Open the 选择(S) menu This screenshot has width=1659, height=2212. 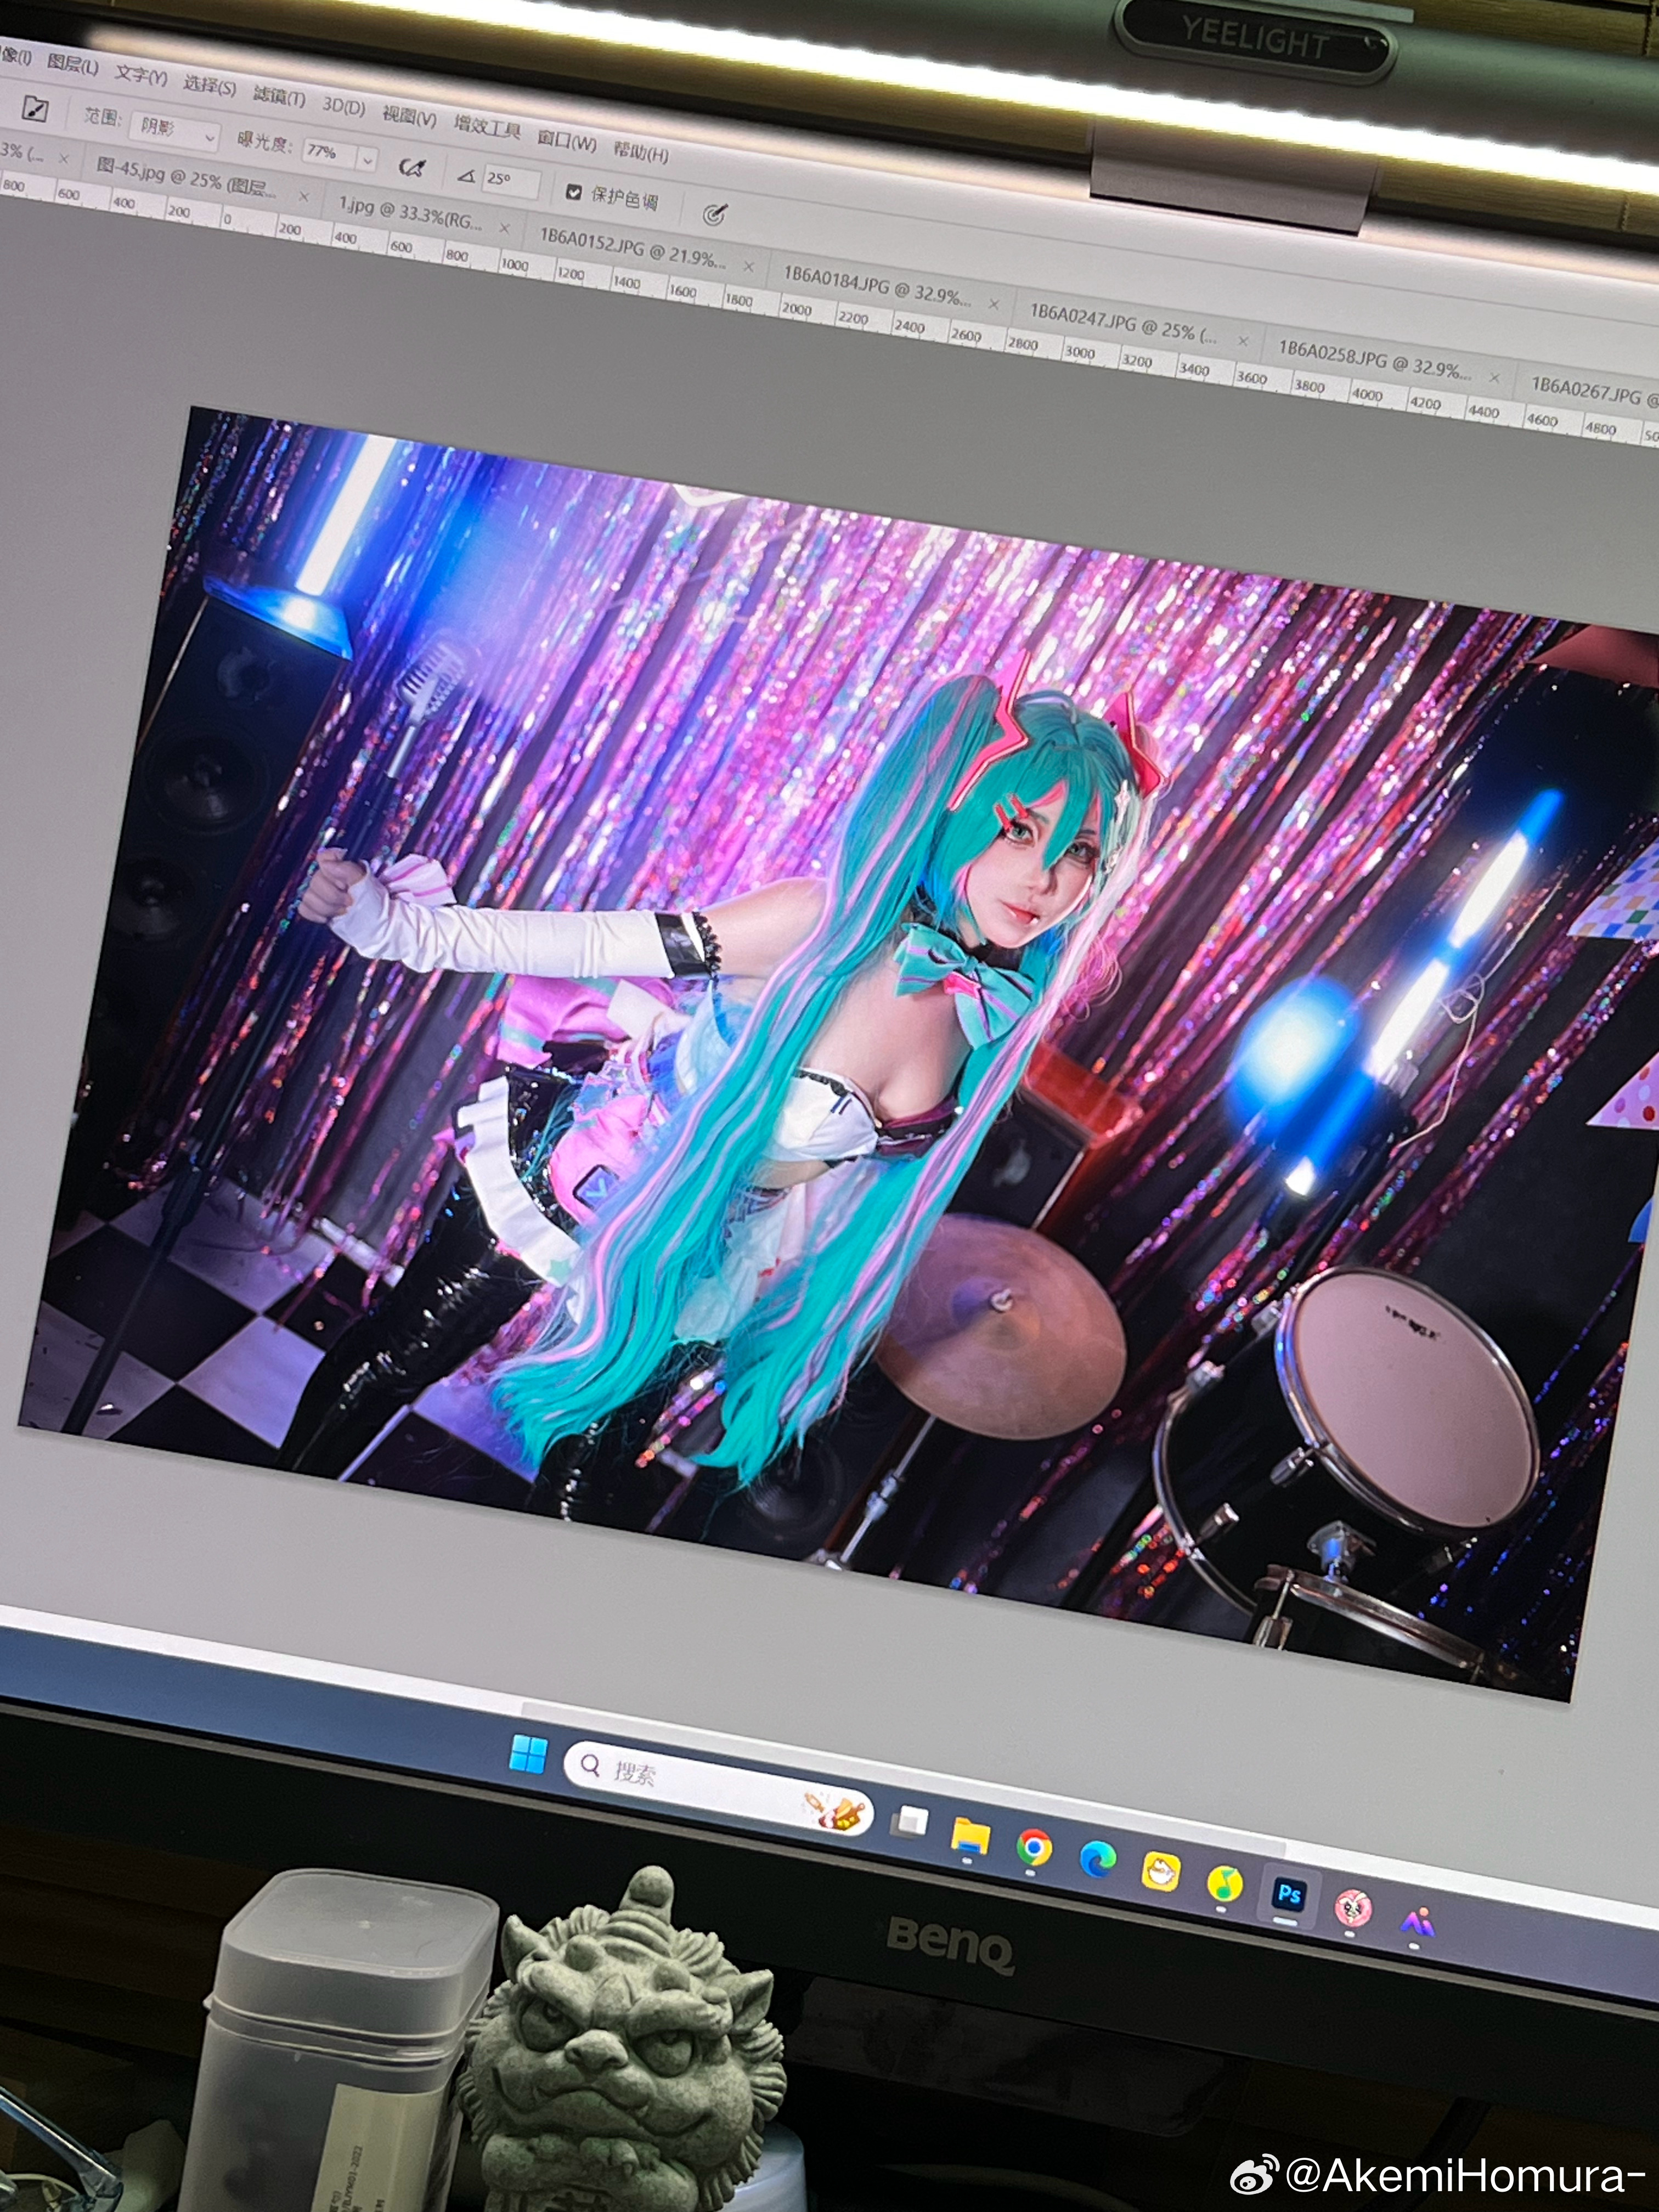pos(209,86)
